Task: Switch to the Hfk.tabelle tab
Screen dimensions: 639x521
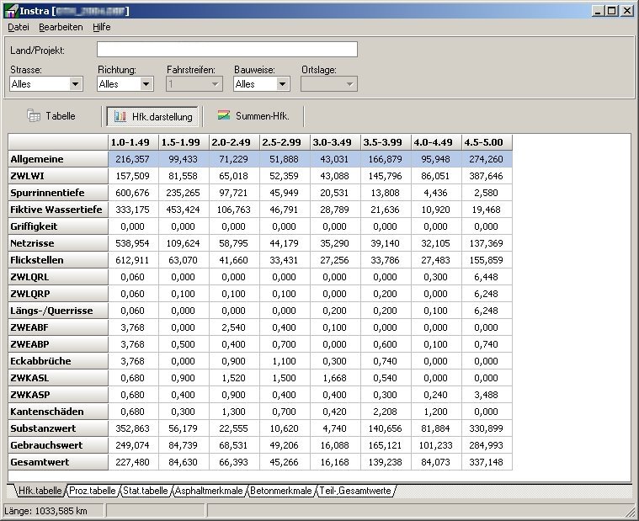Action: 40,491
